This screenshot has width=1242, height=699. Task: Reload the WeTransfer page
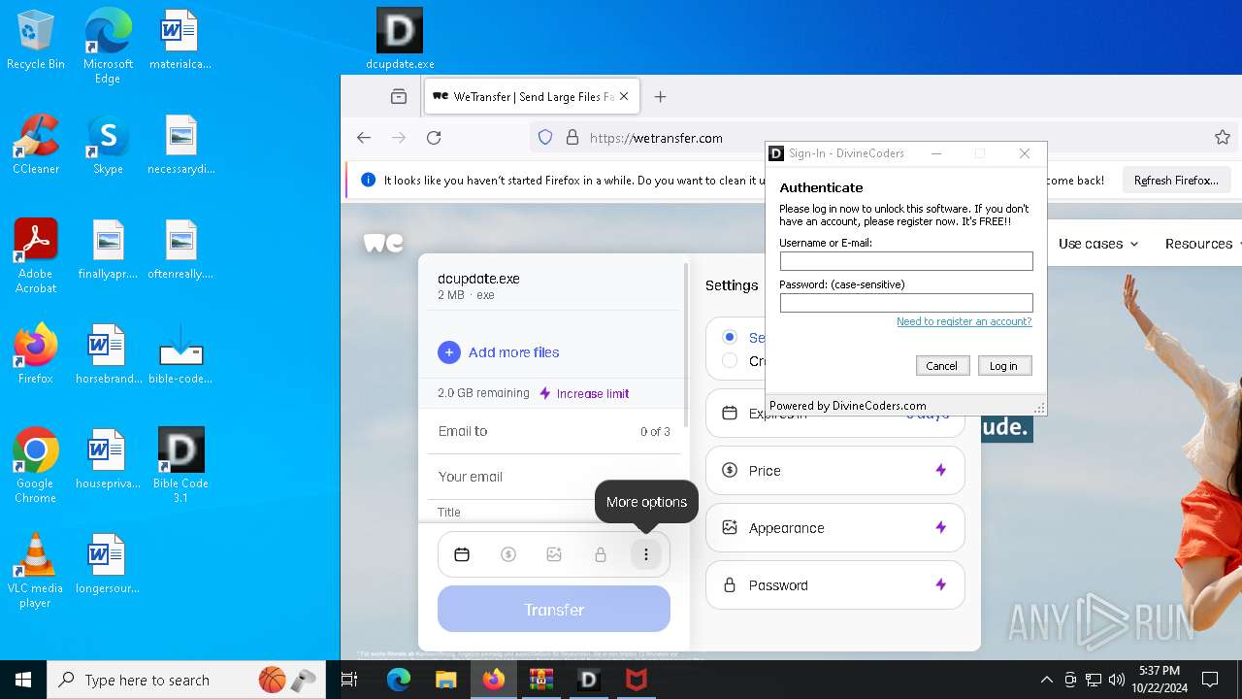pyautogui.click(x=434, y=138)
